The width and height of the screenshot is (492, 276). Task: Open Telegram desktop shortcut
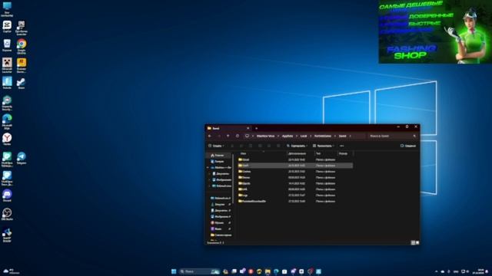pos(22,158)
